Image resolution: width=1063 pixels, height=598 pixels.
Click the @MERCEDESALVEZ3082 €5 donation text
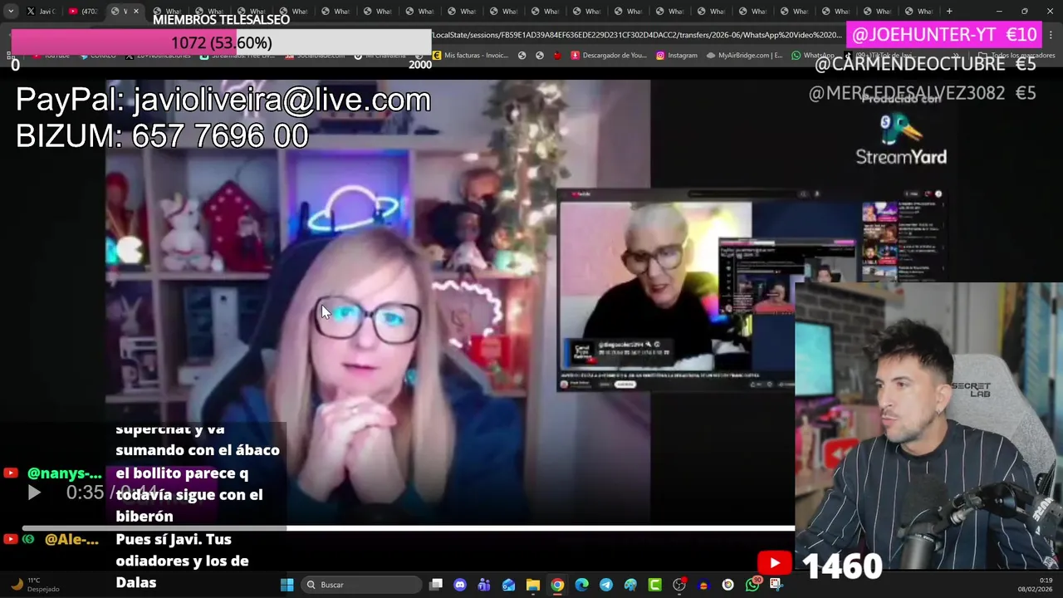click(x=922, y=93)
